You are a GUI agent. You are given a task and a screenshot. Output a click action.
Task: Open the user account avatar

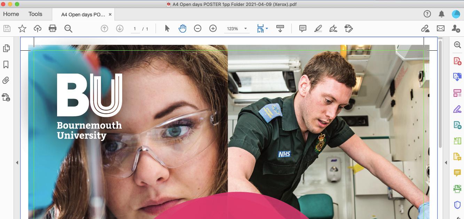point(456,14)
